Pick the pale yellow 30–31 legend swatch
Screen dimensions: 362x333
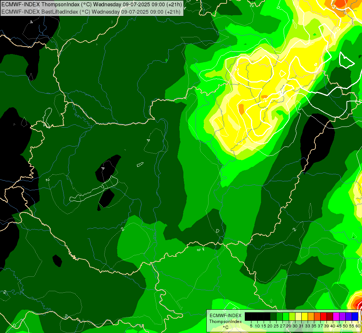click(x=298, y=317)
